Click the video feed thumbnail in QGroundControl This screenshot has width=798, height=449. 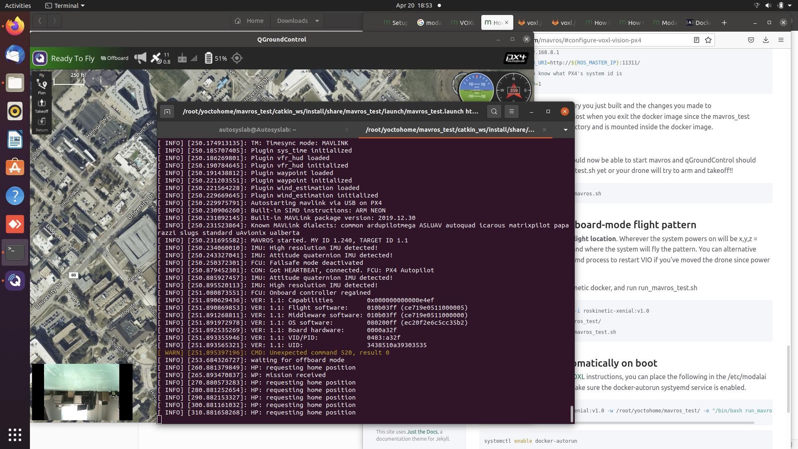click(82, 392)
